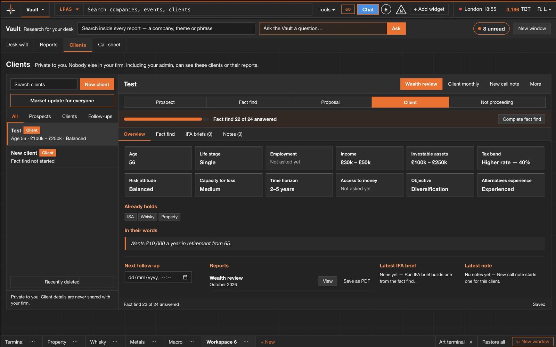Open the Chat button in top bar
This screenshot has height=347, width=556.
tap(368, 10)
